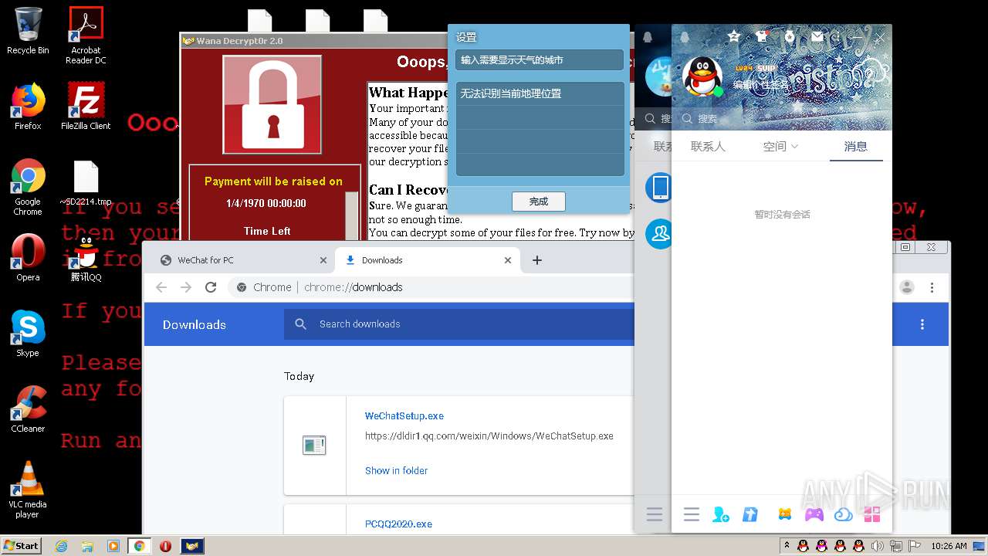Click the 完成 button in settings dialog

(539, 202)
